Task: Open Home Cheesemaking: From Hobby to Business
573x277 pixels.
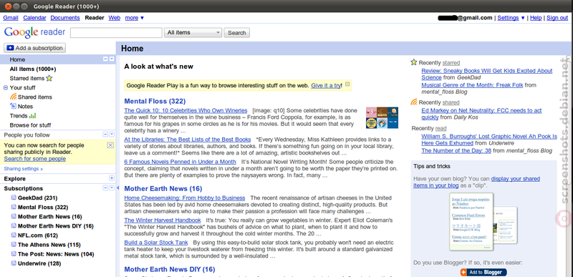Action: tap(185, 198)
